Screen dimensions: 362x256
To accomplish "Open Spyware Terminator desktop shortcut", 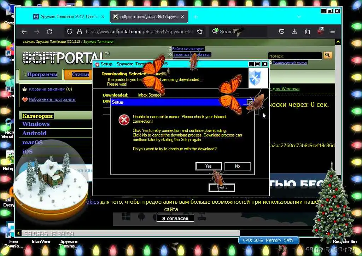I will coord(69,244).
